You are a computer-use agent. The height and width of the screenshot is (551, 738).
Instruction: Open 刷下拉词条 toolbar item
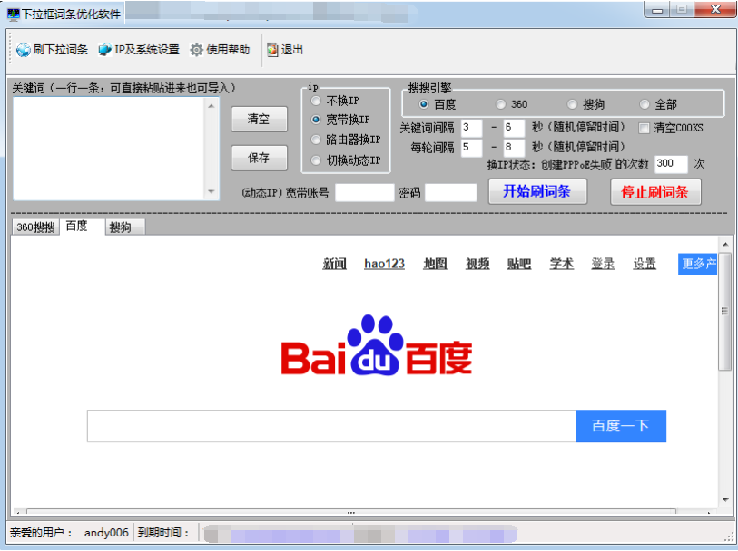(x=52, y=50)
